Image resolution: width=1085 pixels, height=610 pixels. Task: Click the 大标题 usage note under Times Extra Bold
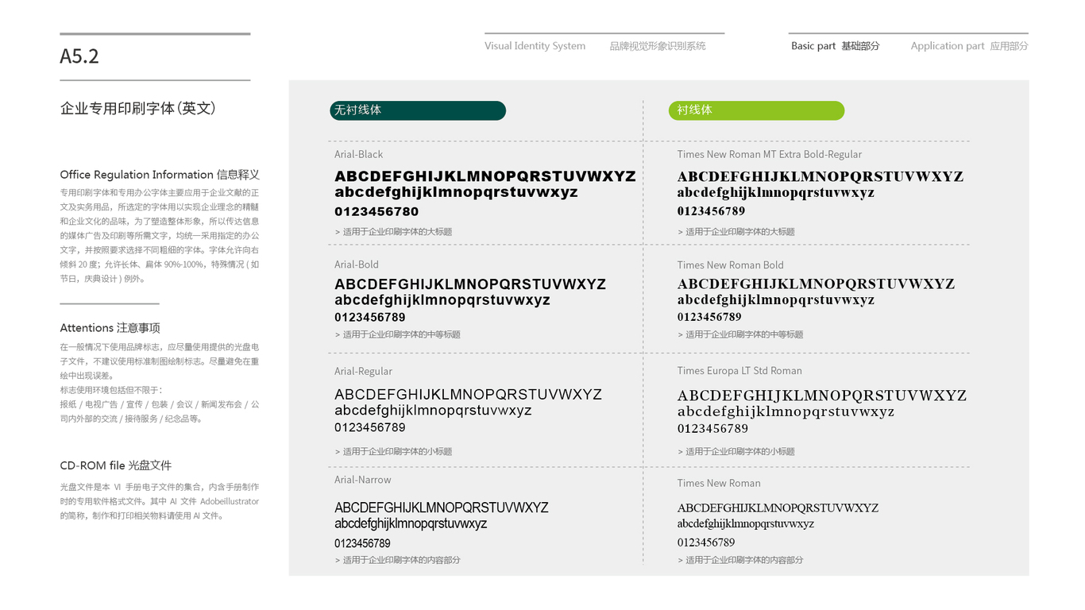point(736,232)
